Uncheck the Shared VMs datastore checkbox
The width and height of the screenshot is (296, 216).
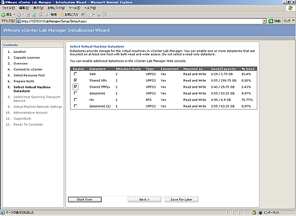75,79
